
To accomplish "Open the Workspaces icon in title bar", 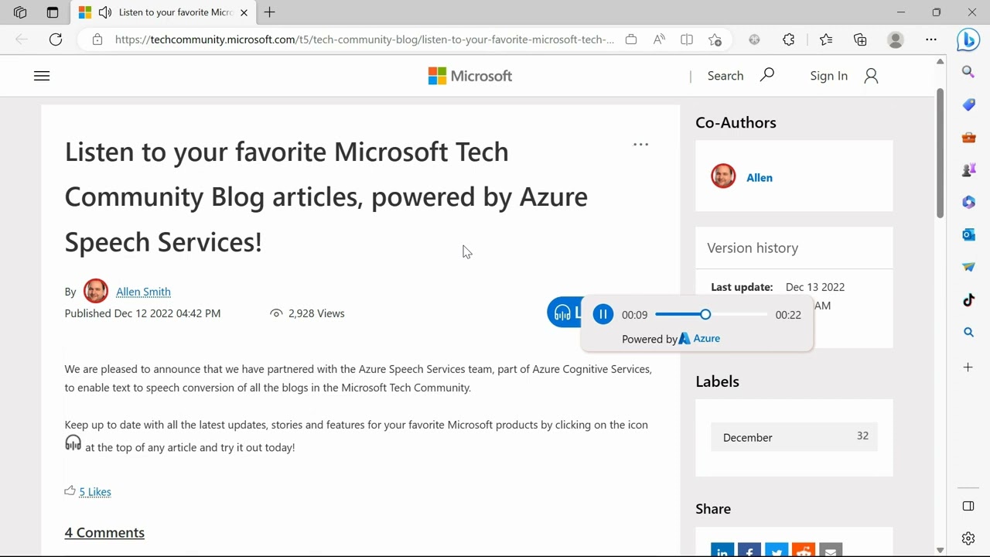I will (x=20, y=12).
